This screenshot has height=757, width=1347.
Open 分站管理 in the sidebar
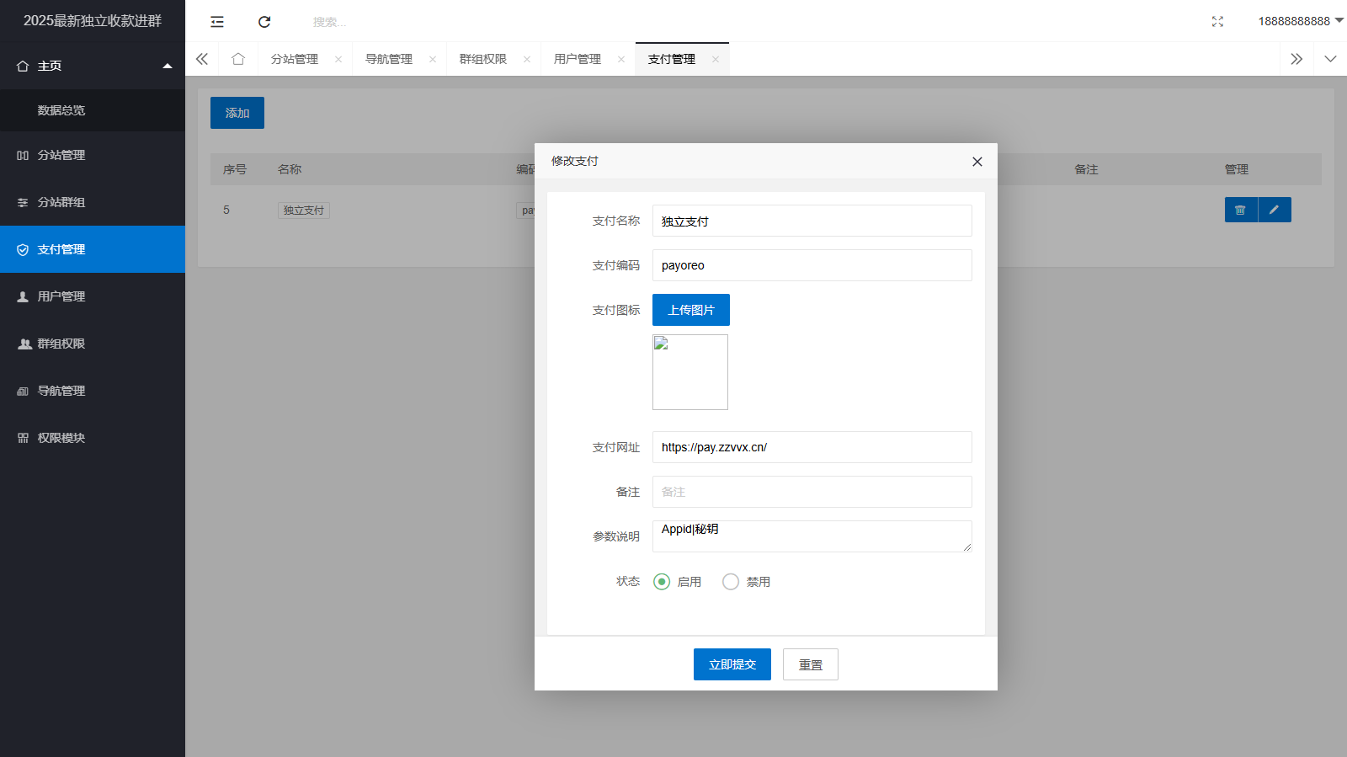[x=61, y=155]
